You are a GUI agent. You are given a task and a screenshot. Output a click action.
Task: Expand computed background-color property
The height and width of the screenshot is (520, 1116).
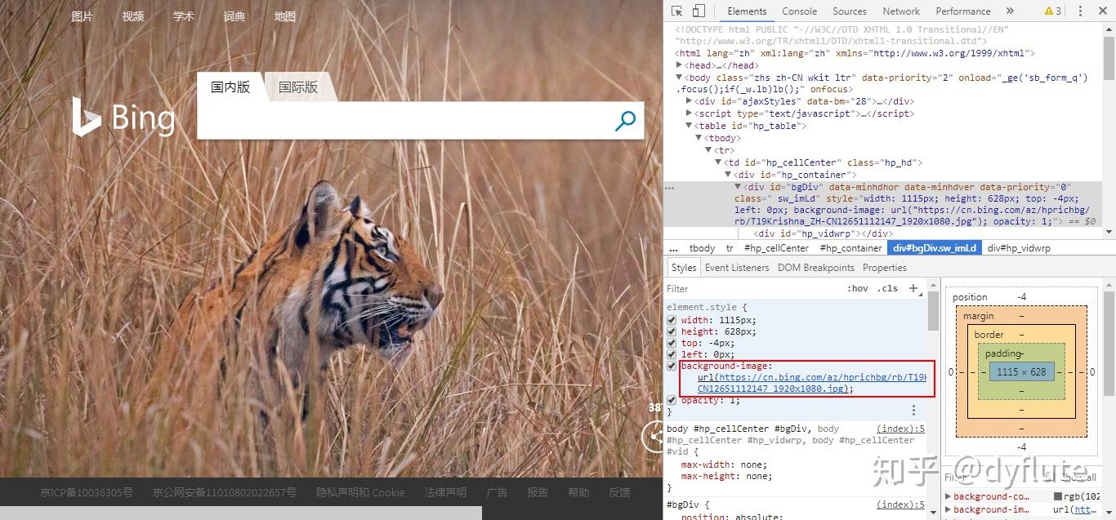[x=949, y=496]
